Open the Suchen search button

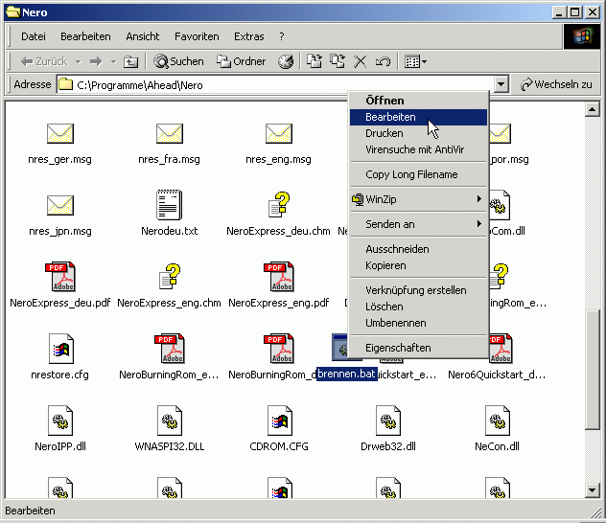coord(178,61)
